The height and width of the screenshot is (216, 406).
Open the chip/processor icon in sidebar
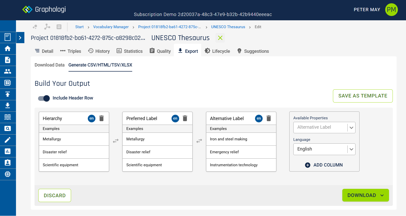click(8, 174)
